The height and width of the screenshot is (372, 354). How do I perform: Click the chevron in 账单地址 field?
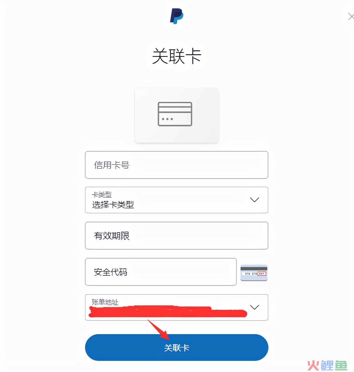click(255, 307)
